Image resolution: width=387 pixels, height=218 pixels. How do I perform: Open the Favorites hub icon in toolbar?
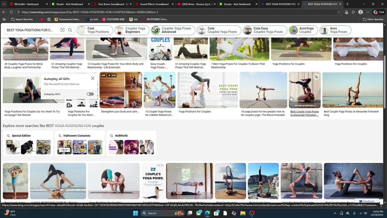pyautogui.click(x=353, y=12)
